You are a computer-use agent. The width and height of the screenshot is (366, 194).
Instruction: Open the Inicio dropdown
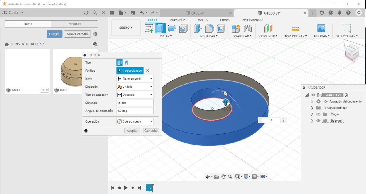(135, 79)
